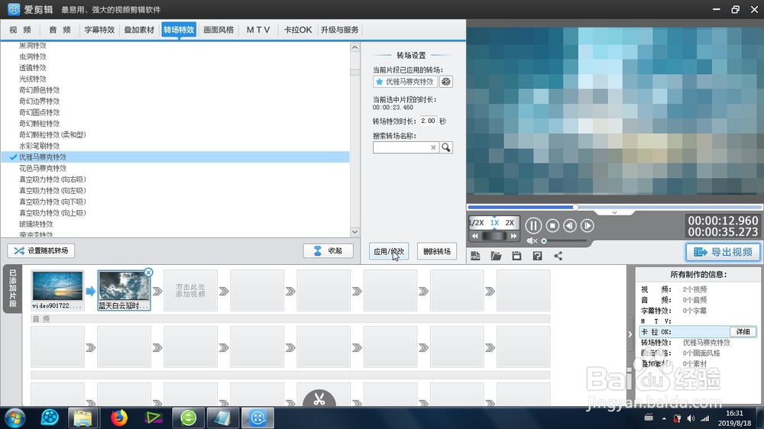Click the transition name search field

point(401,147)
